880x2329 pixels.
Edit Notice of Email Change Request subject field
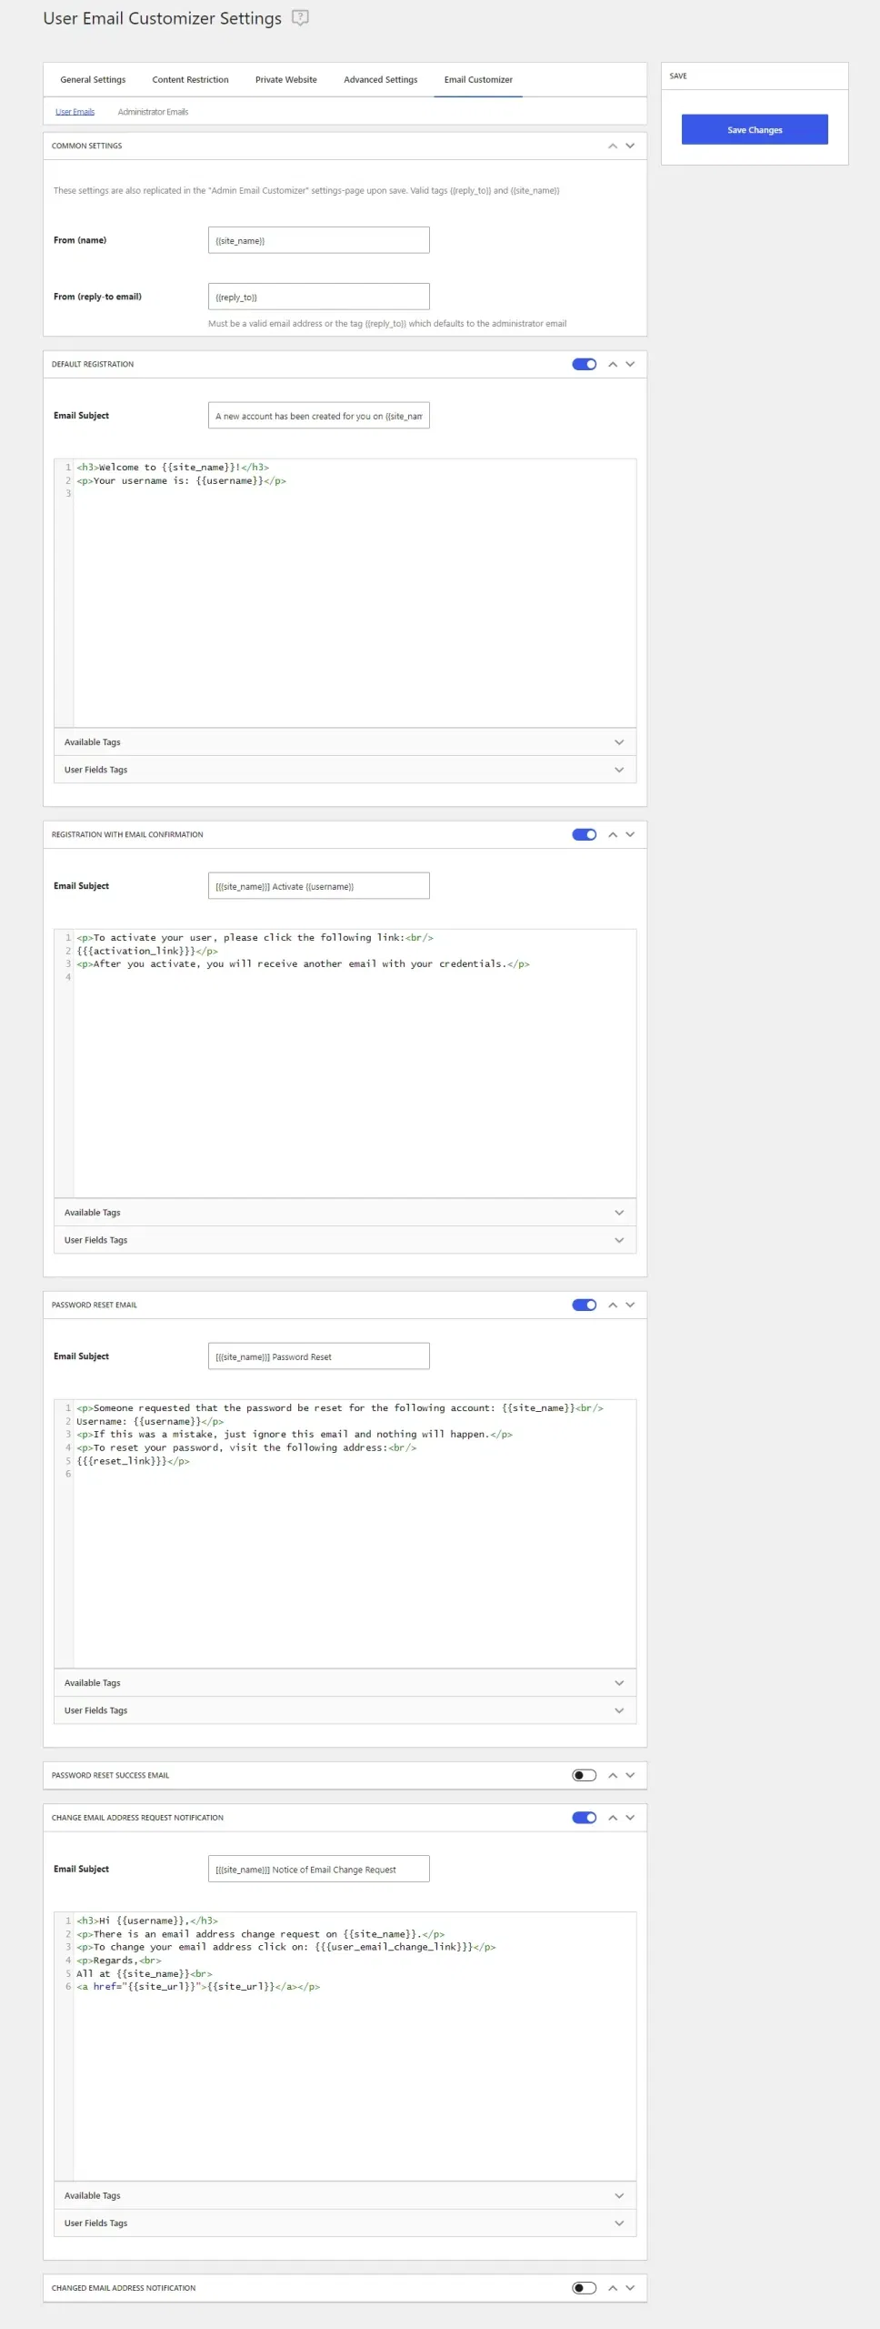pyautogui.click(x=318, y=1870)
